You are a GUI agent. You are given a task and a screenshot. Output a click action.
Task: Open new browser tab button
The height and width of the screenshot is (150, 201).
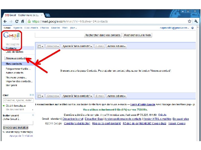[x=47, y=15]
